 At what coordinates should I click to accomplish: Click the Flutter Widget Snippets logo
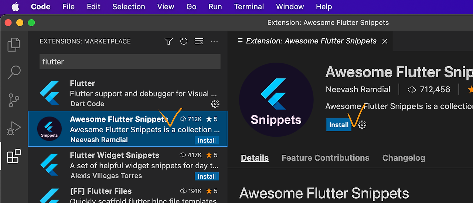50,165
